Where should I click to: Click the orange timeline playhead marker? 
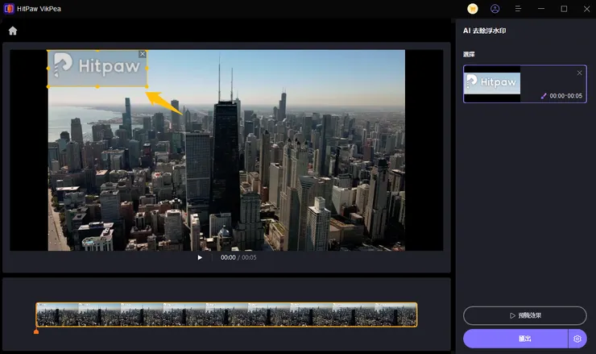coord(36,331)
